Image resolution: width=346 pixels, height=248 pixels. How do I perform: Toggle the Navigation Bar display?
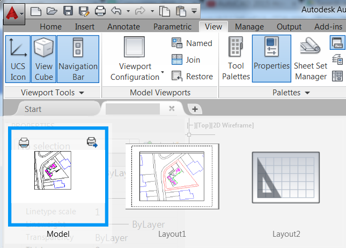[78, 59]
